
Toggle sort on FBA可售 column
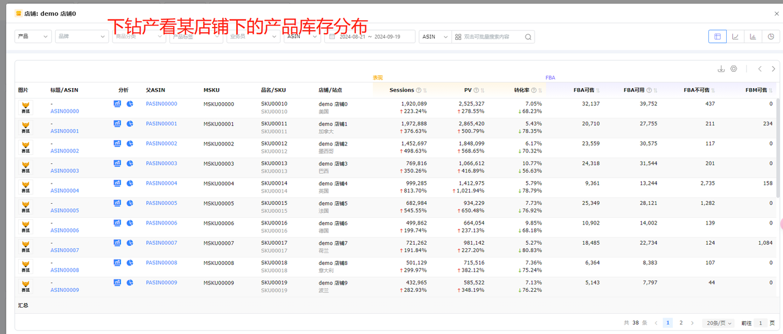598,91
